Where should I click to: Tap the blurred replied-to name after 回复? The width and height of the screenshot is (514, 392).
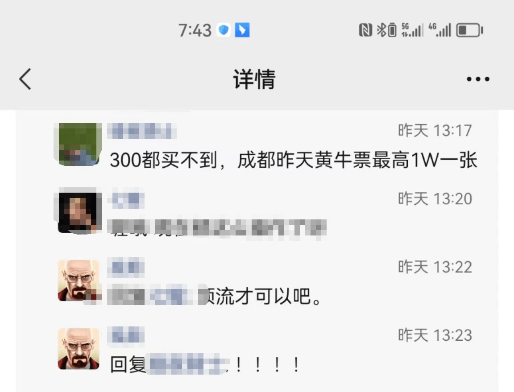187,364
